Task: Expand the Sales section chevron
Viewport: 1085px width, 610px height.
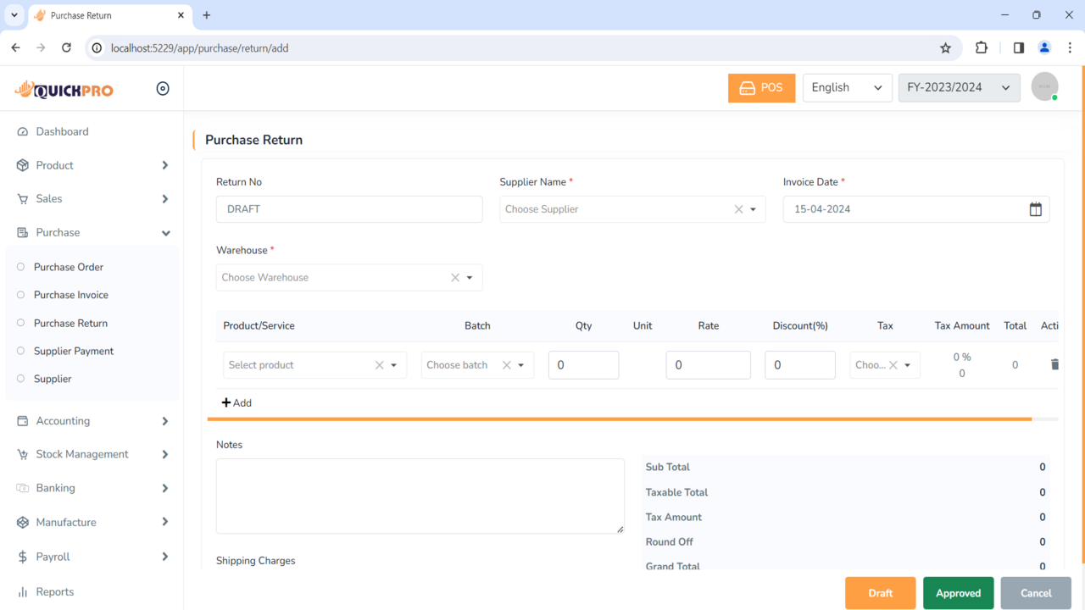Action: (x=165, y=198)
